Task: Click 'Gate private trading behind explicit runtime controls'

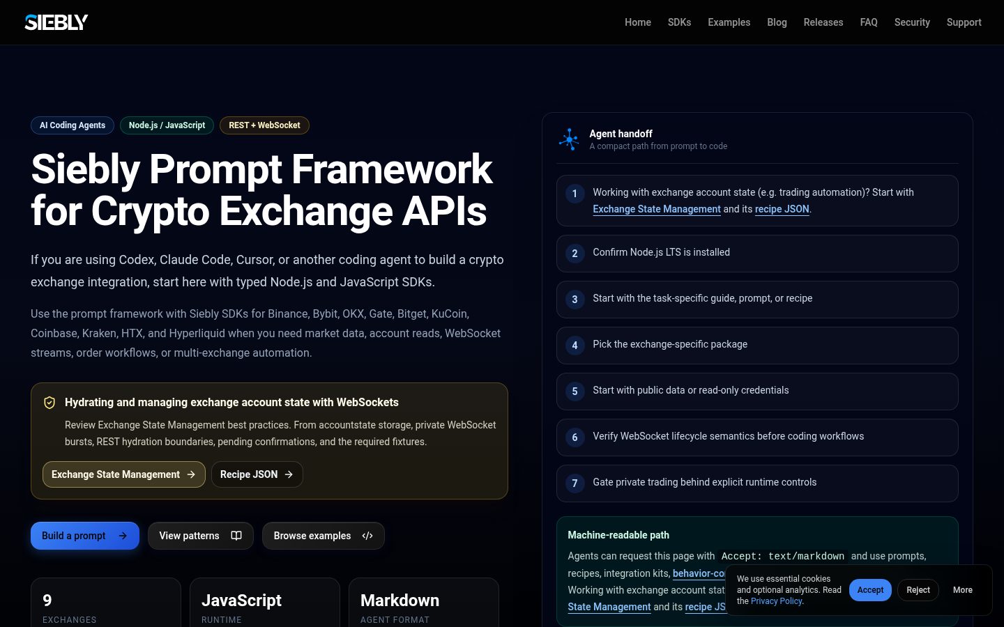Action: [x=705, y=482]
